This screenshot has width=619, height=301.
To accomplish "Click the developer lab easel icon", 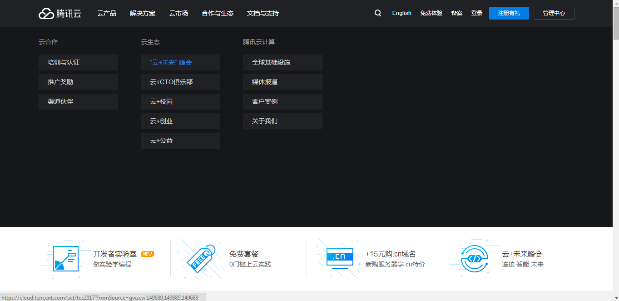I will pos(65,259).
